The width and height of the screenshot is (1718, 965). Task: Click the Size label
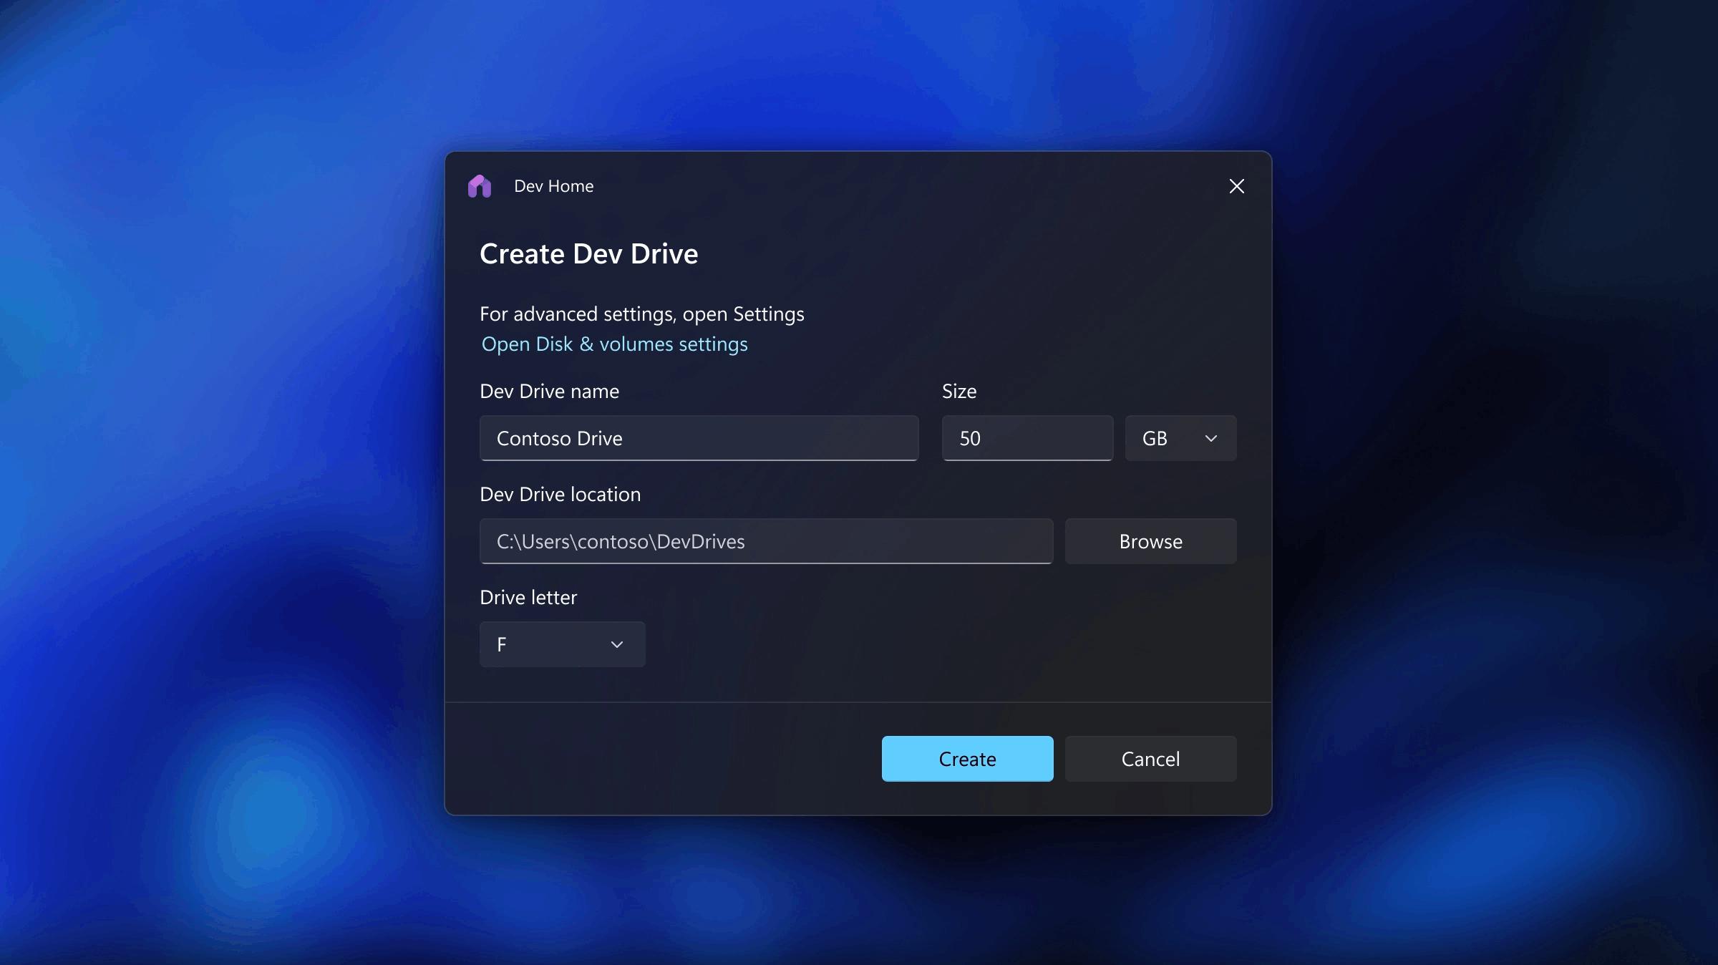[x=959, y=392]
